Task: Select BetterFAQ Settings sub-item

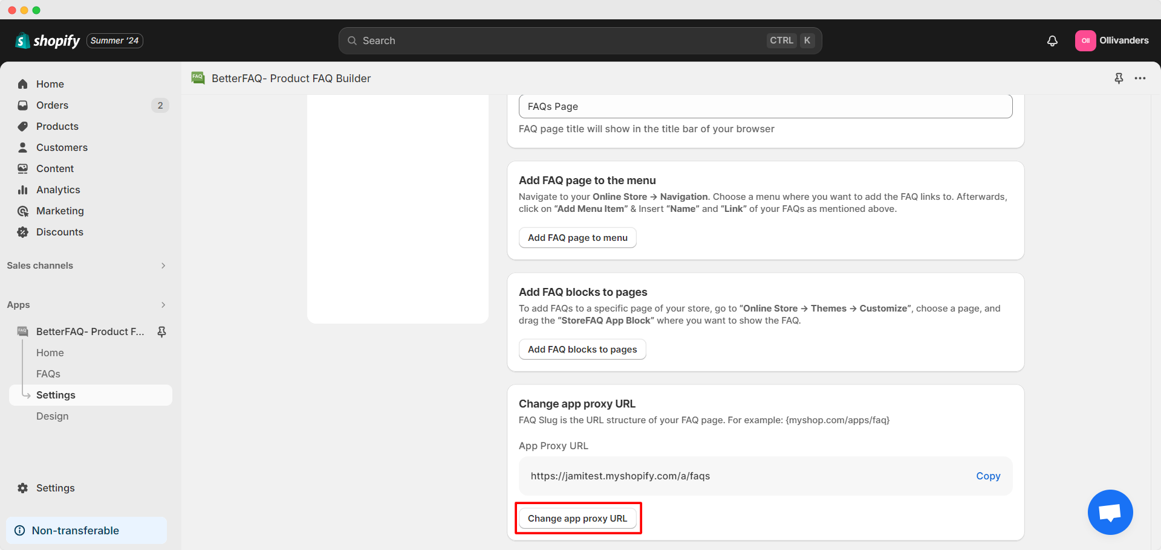Action: (x=91, y=395)
